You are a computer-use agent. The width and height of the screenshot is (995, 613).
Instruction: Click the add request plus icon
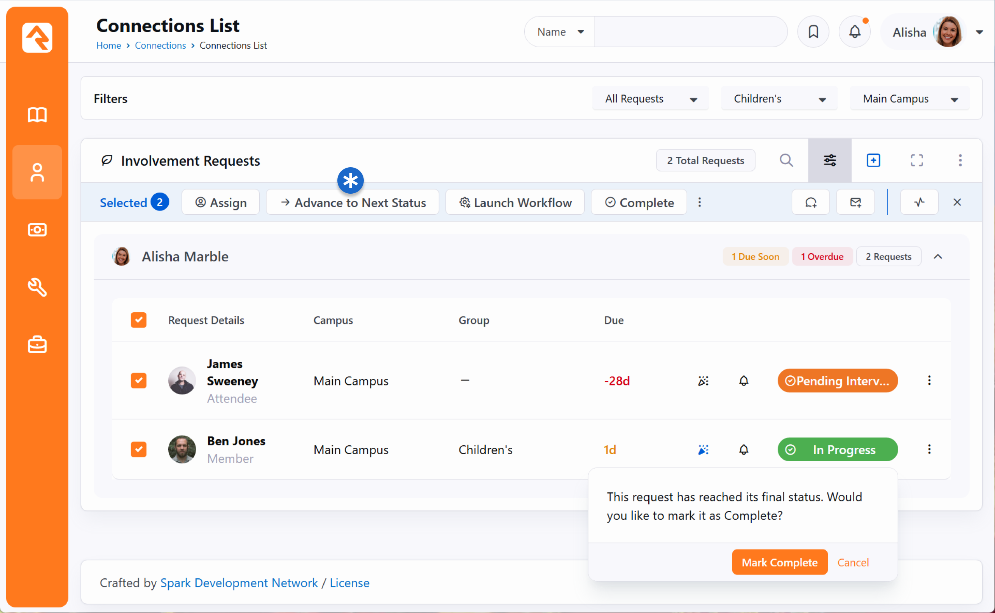(x=873, y=161)
